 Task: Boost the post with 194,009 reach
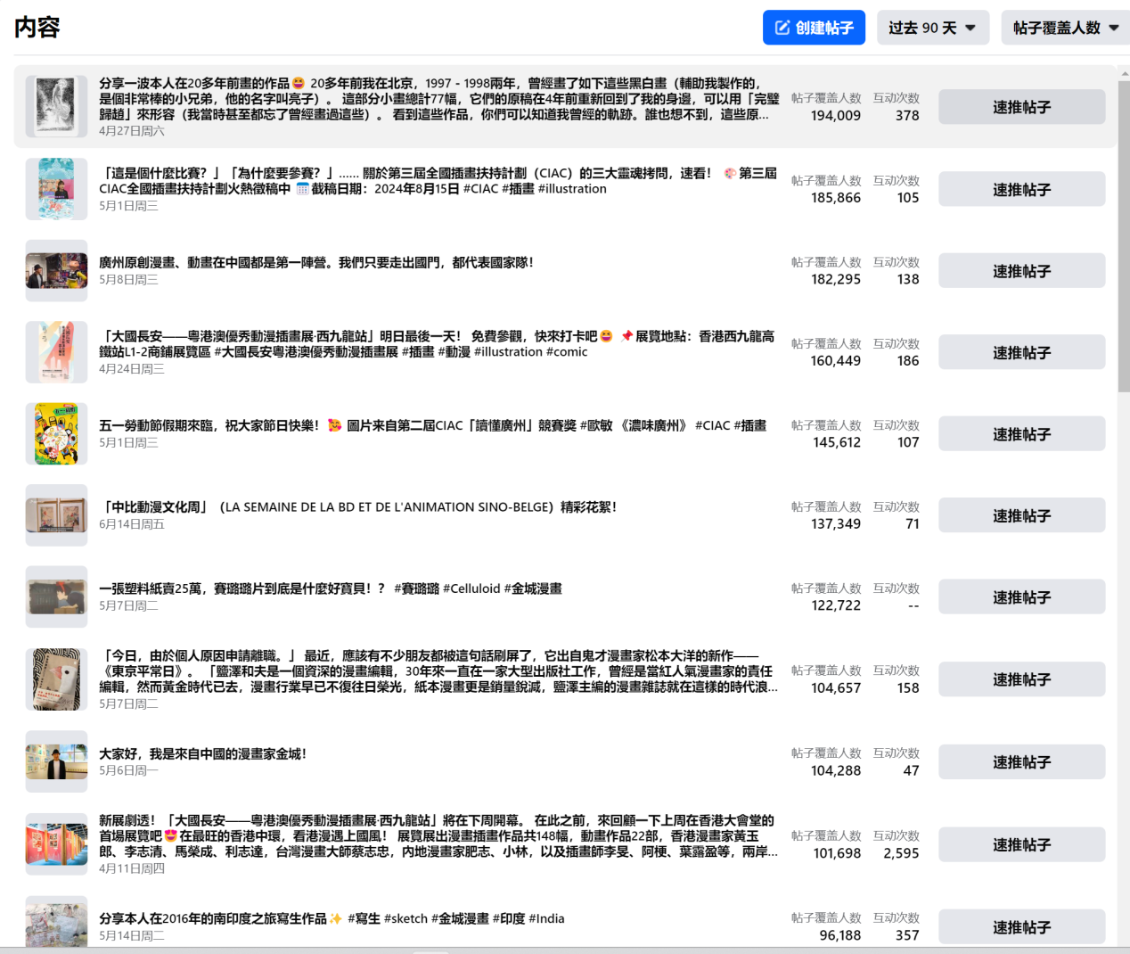click(1021, 107)
